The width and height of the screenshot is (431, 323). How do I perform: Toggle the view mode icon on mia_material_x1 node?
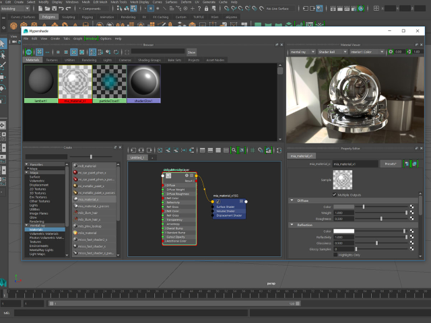[191, 176]
